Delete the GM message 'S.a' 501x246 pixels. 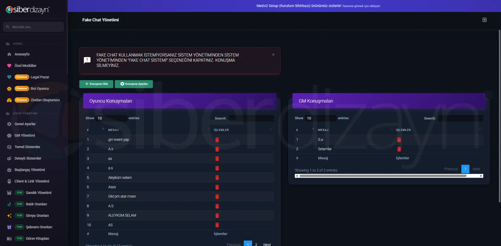(x=399, y=140)
